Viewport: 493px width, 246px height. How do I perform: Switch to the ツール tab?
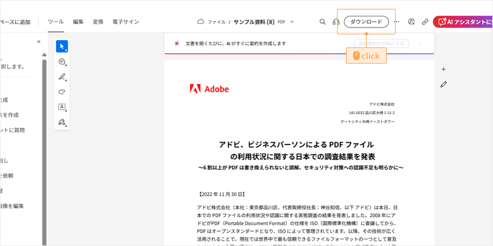(x=56, y=22)
